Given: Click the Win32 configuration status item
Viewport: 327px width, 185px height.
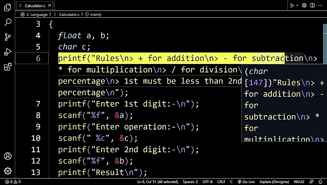Looking at the screenshot, I should coord(299,182).
